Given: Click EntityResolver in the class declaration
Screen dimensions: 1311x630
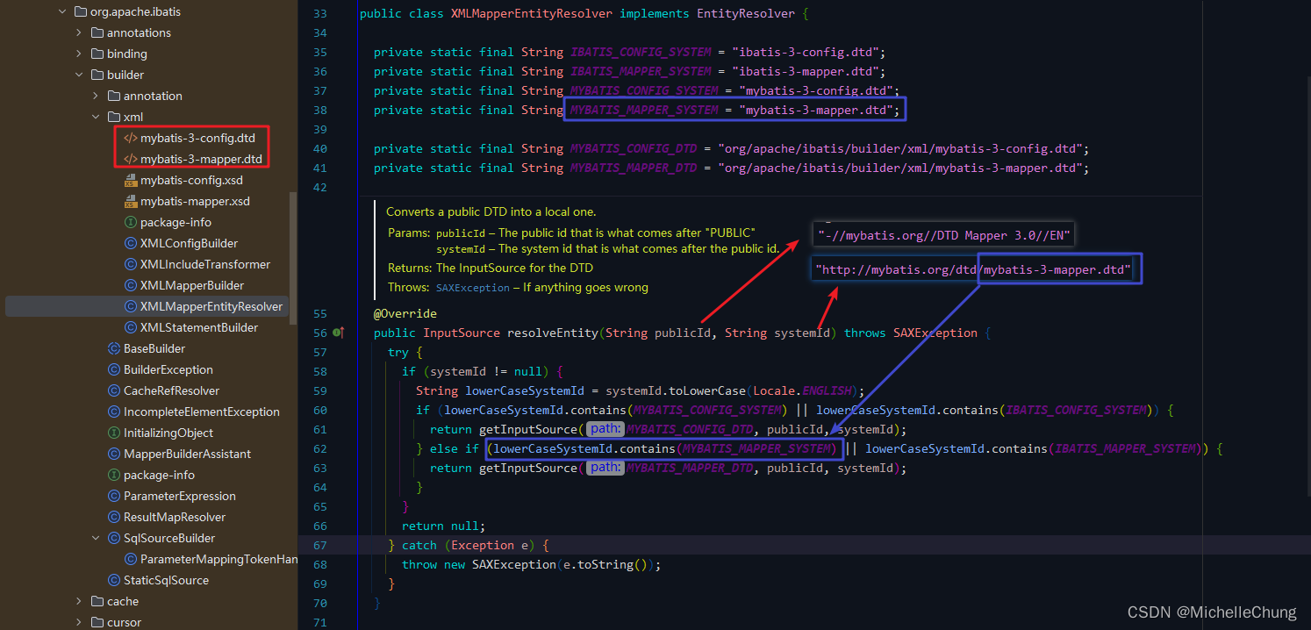Looking at the screenshot, I should point(746,14).
